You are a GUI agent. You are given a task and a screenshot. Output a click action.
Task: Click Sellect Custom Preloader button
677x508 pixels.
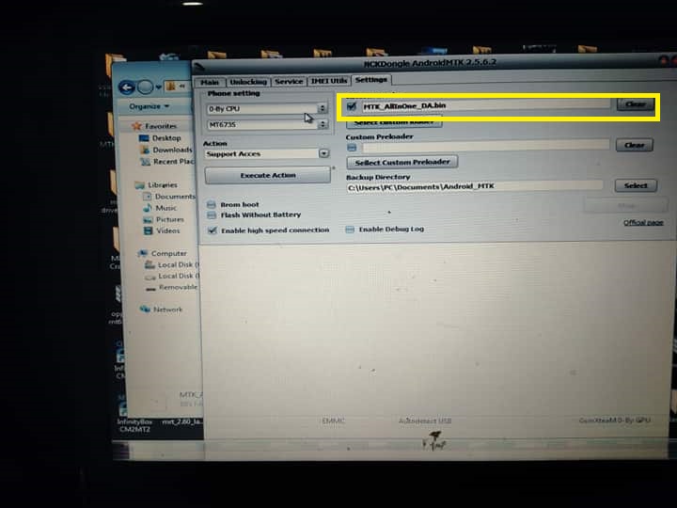402,163
